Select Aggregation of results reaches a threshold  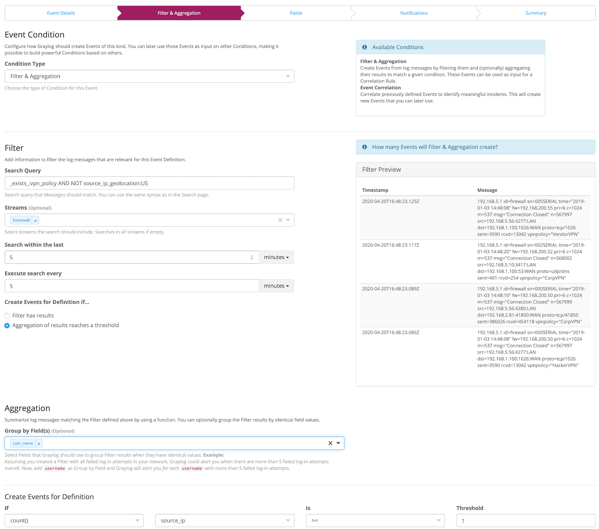click(x=7, y=326)
